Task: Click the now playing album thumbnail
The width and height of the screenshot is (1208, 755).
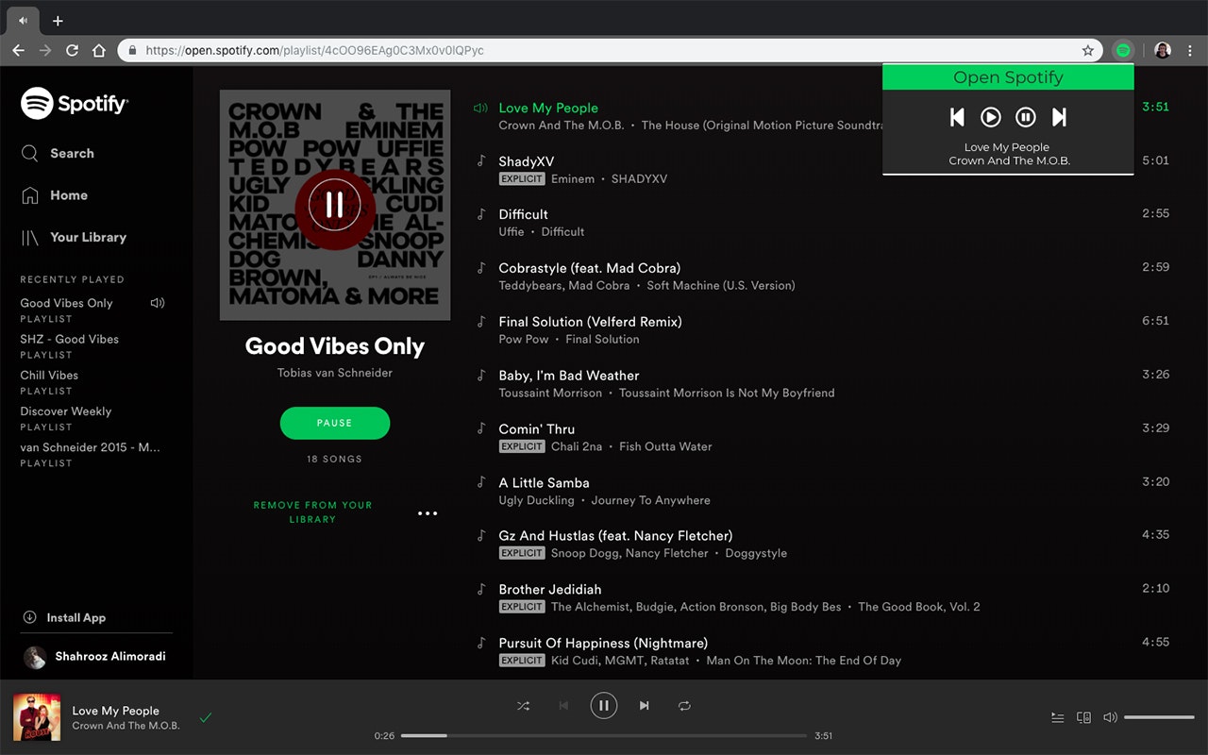Action: coord(37,717)
